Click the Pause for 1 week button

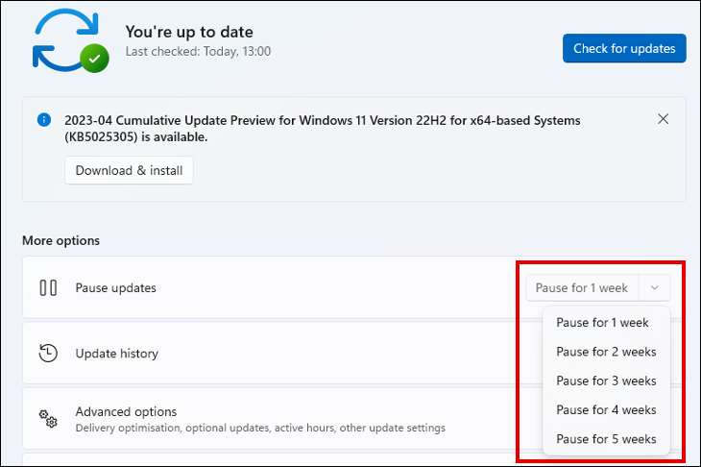582,287
